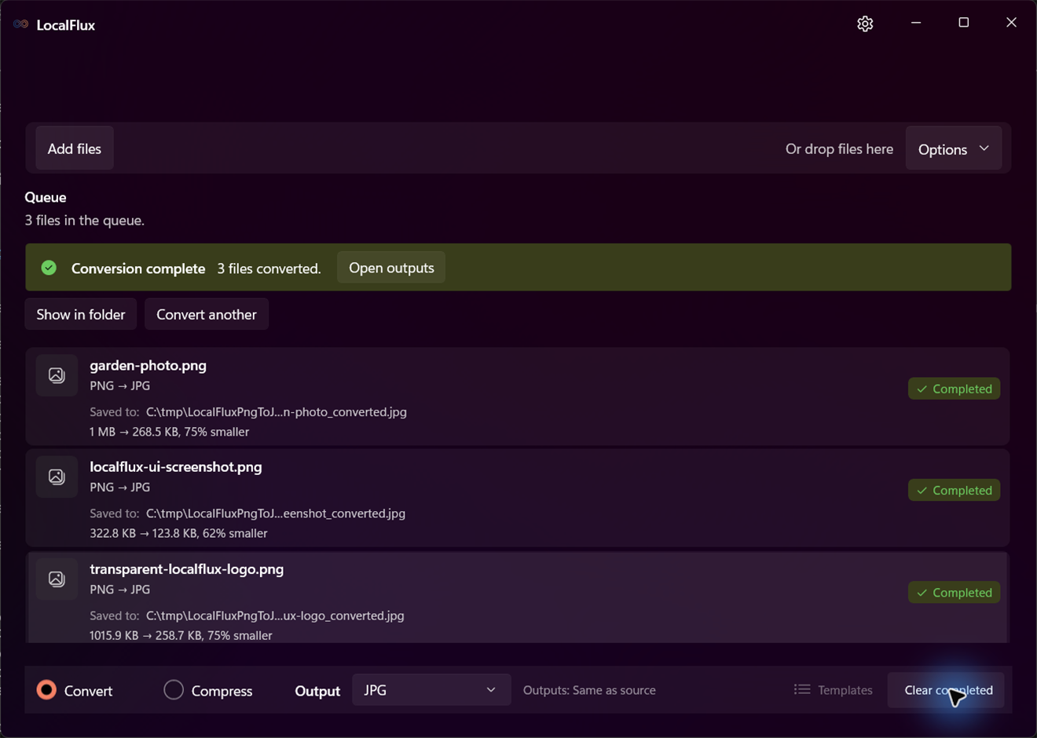This screenshot has height=738, width=1037.
Task: Click the Convert another button
Action: [207, 314]
